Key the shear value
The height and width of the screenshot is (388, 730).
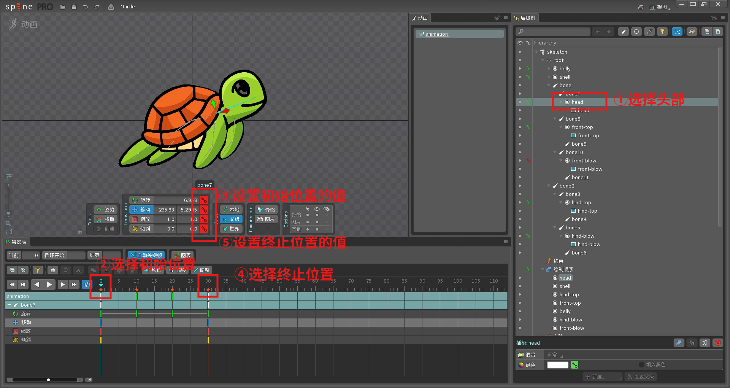204,229
